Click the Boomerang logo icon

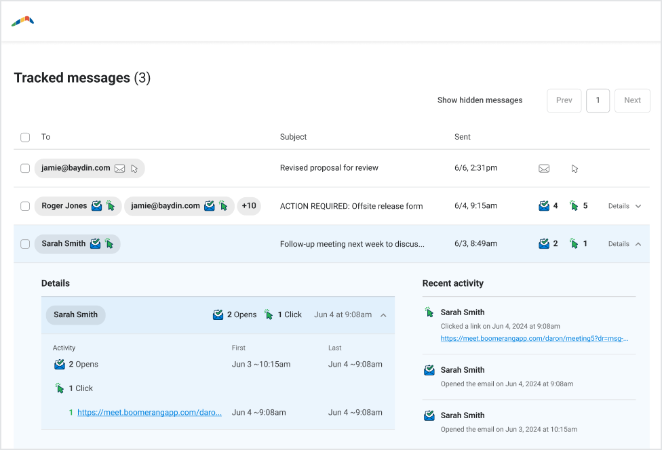(22, 22)
